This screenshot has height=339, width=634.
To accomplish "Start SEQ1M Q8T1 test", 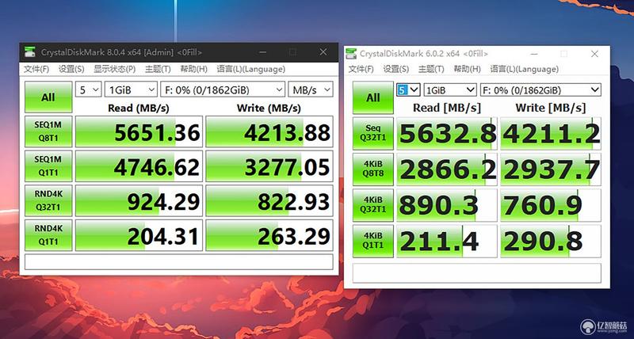I will pos(48,131).
